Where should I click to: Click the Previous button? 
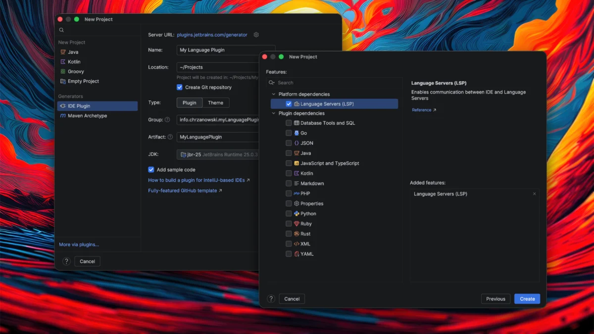(x=495, y=299)
